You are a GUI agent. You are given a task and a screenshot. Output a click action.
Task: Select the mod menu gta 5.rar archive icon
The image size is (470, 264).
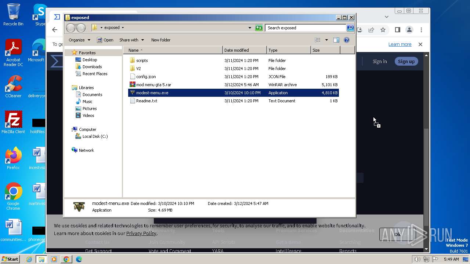coord(133,85)
